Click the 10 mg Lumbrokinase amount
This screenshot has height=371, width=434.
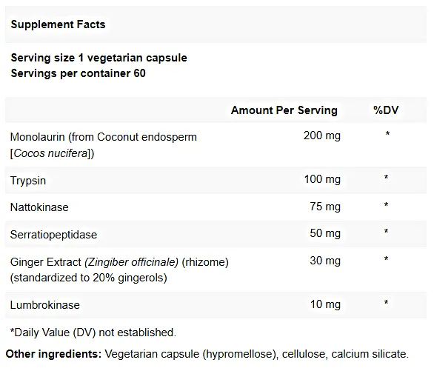pyautogui.click(x=325, y=304)
